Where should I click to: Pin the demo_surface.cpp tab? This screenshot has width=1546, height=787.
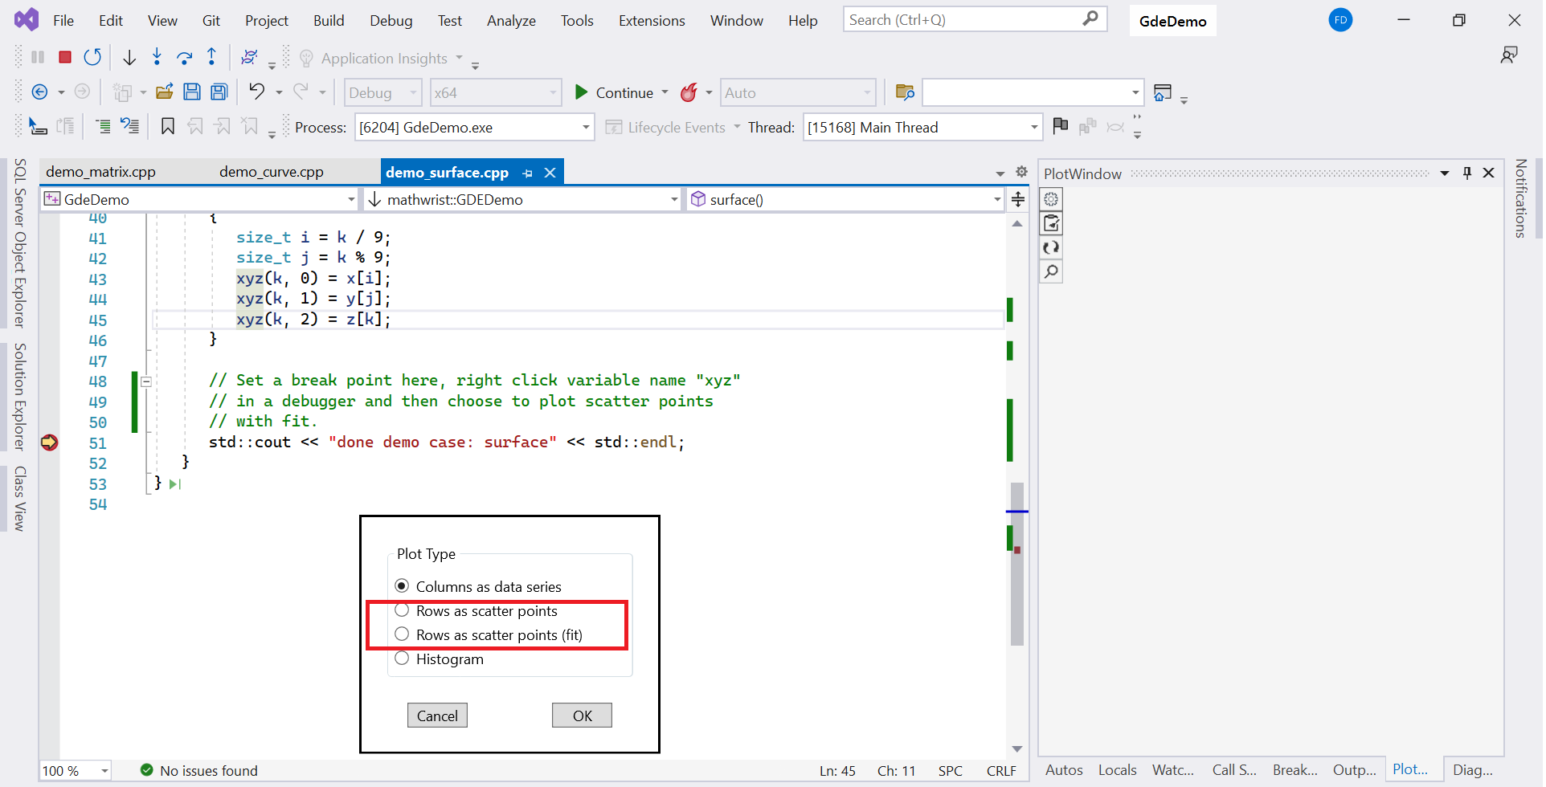coord(527,173)
